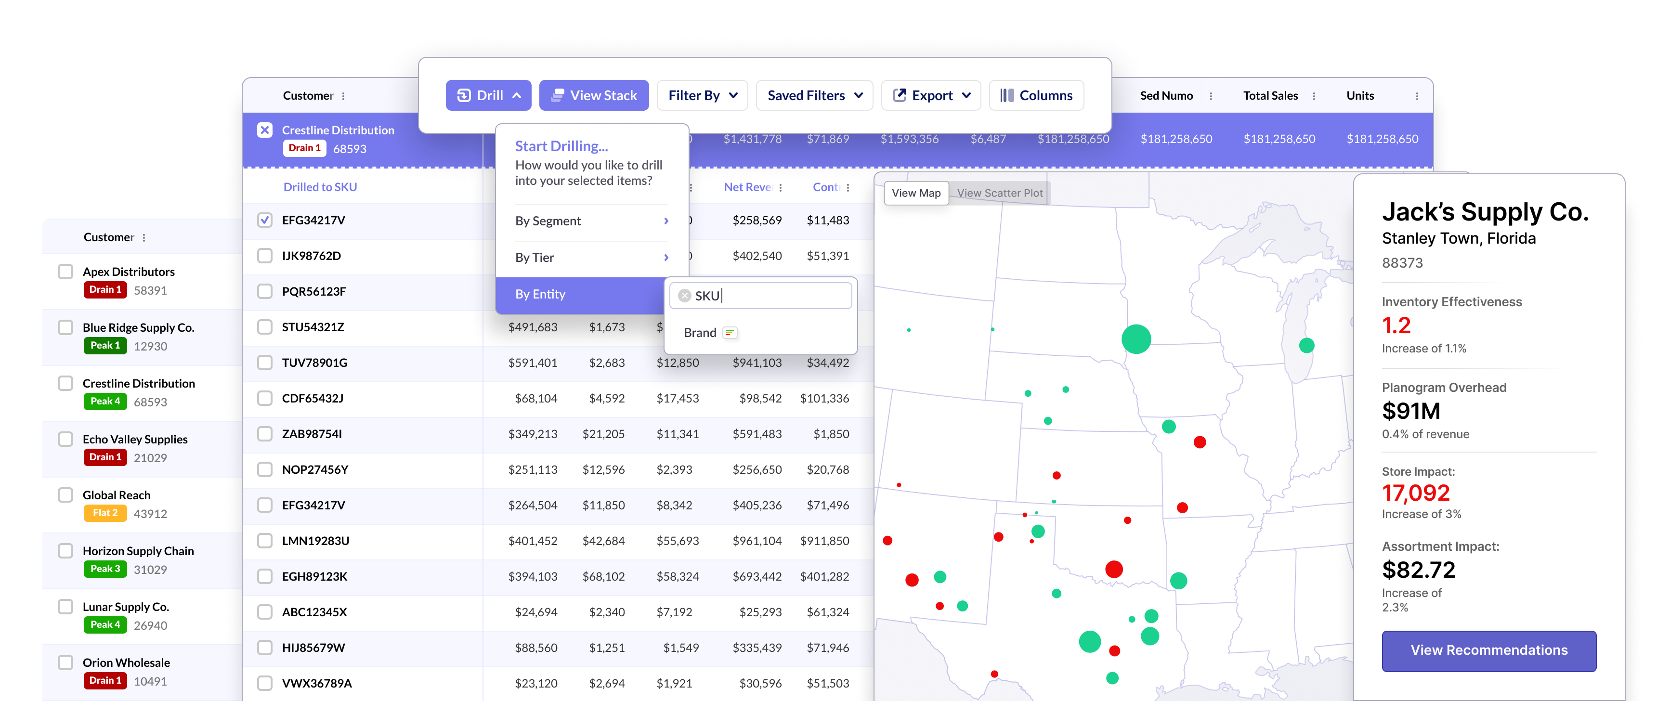Screen dimensions: 1670x701
Task: Open the Saved Filters dropdown
Action: coord(814,95)
